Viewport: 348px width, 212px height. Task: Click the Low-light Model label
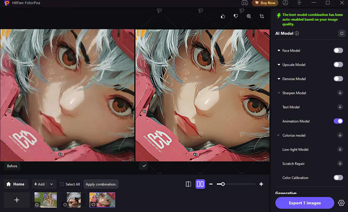point(295,150)
